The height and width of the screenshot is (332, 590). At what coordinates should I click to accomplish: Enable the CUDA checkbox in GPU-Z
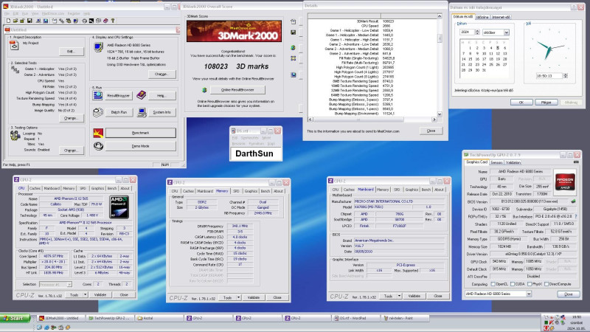click(x=512, y=284)
